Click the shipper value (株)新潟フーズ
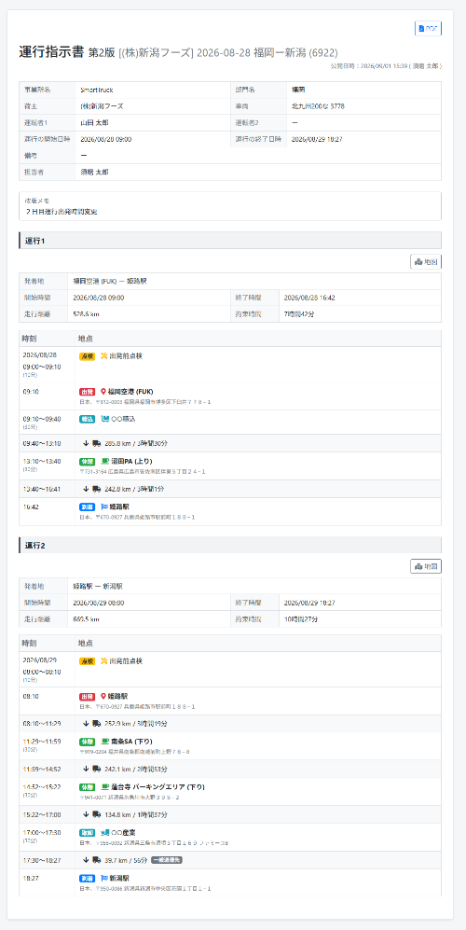 (x=102, y=106)
